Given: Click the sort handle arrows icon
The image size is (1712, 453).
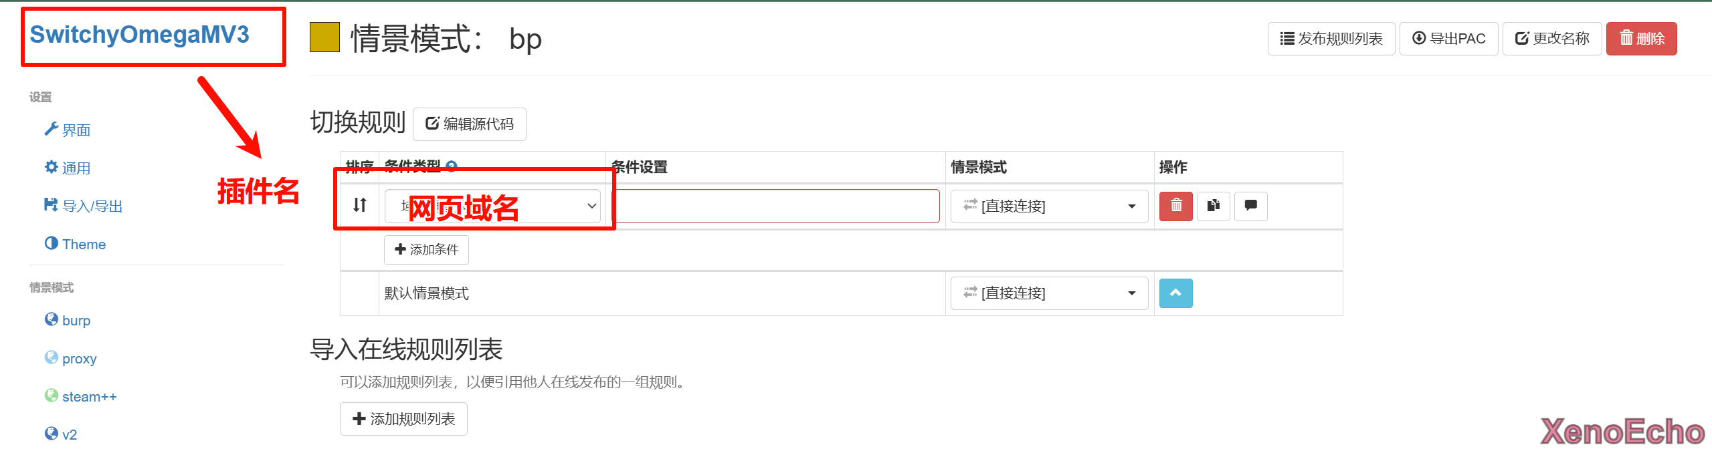Looking at the screenshot, I should pyautogui.click(x=360, y=205).
